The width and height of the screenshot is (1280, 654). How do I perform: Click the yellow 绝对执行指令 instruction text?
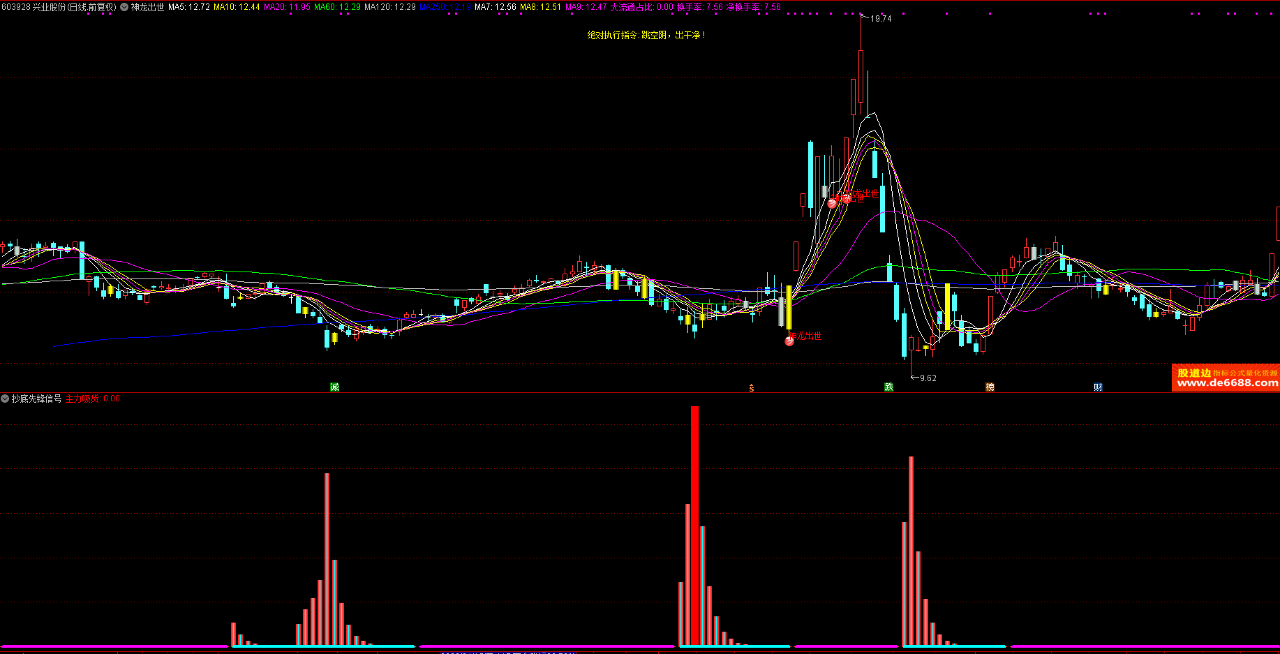click(x=646, y=35)
